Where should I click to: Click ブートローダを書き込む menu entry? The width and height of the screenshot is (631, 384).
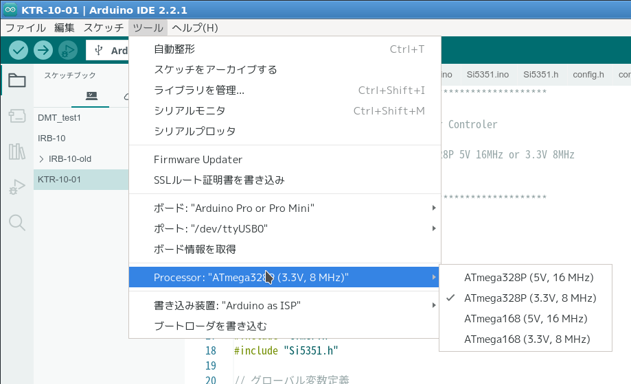coord(285,326)
